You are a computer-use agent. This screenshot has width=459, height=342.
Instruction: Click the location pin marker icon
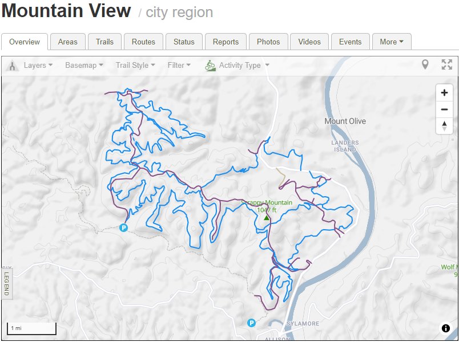[x=425, y=64]
